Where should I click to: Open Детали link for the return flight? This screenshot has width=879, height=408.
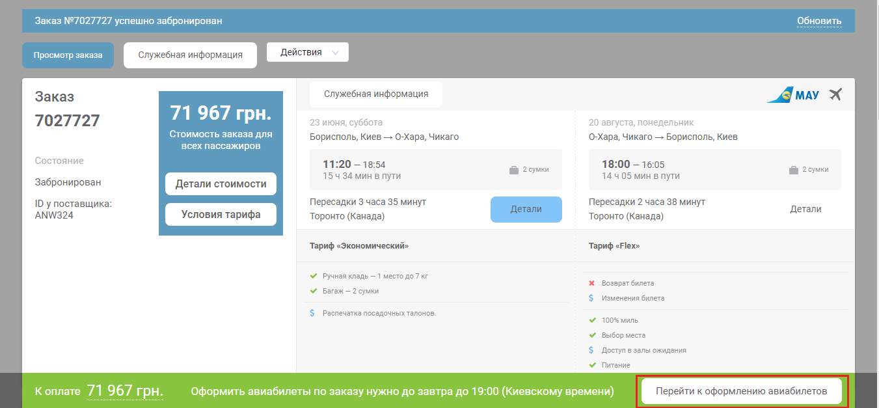tap(805, 210)
